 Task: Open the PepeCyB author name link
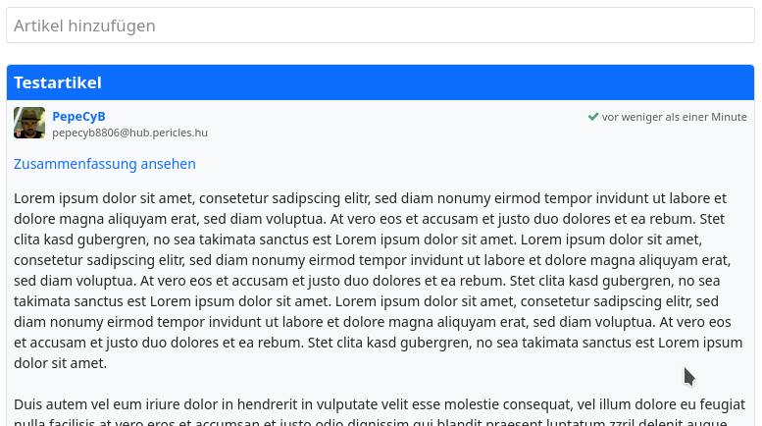click(x=78, y=116)
